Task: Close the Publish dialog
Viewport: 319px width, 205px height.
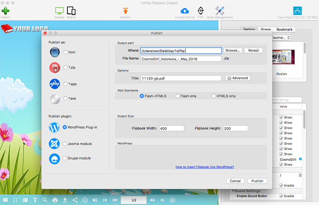Action: [45, 33]
